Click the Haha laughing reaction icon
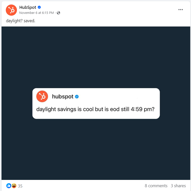 pos(14,186)
